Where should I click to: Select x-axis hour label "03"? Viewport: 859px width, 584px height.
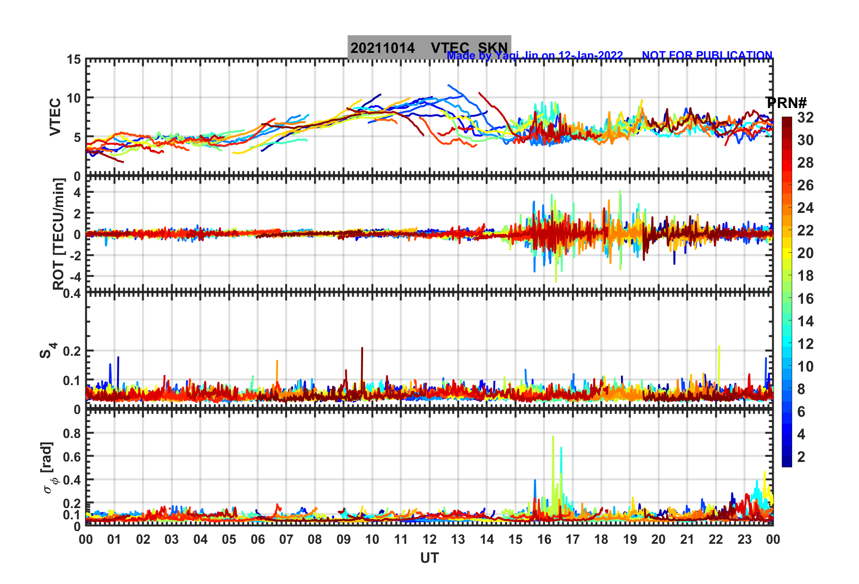pos(172,539)
